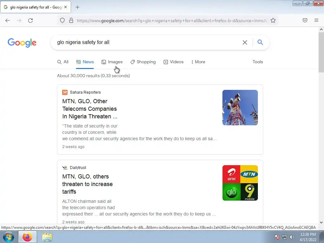
Task: Switch to the Images tab
Action: pos(112,62)
